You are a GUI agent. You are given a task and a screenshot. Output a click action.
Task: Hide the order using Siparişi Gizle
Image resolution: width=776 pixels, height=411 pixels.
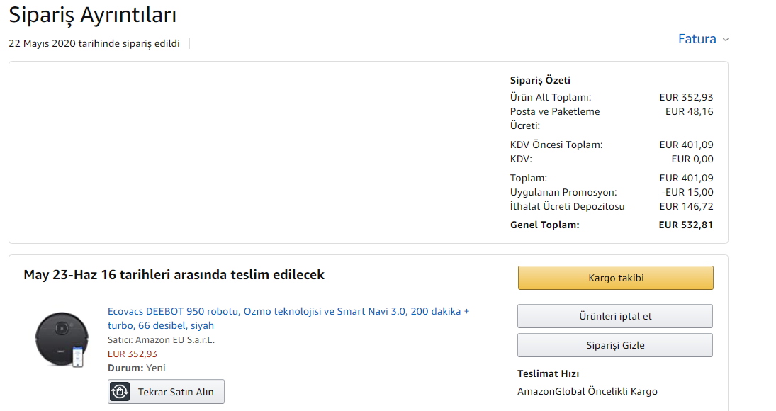615,345
